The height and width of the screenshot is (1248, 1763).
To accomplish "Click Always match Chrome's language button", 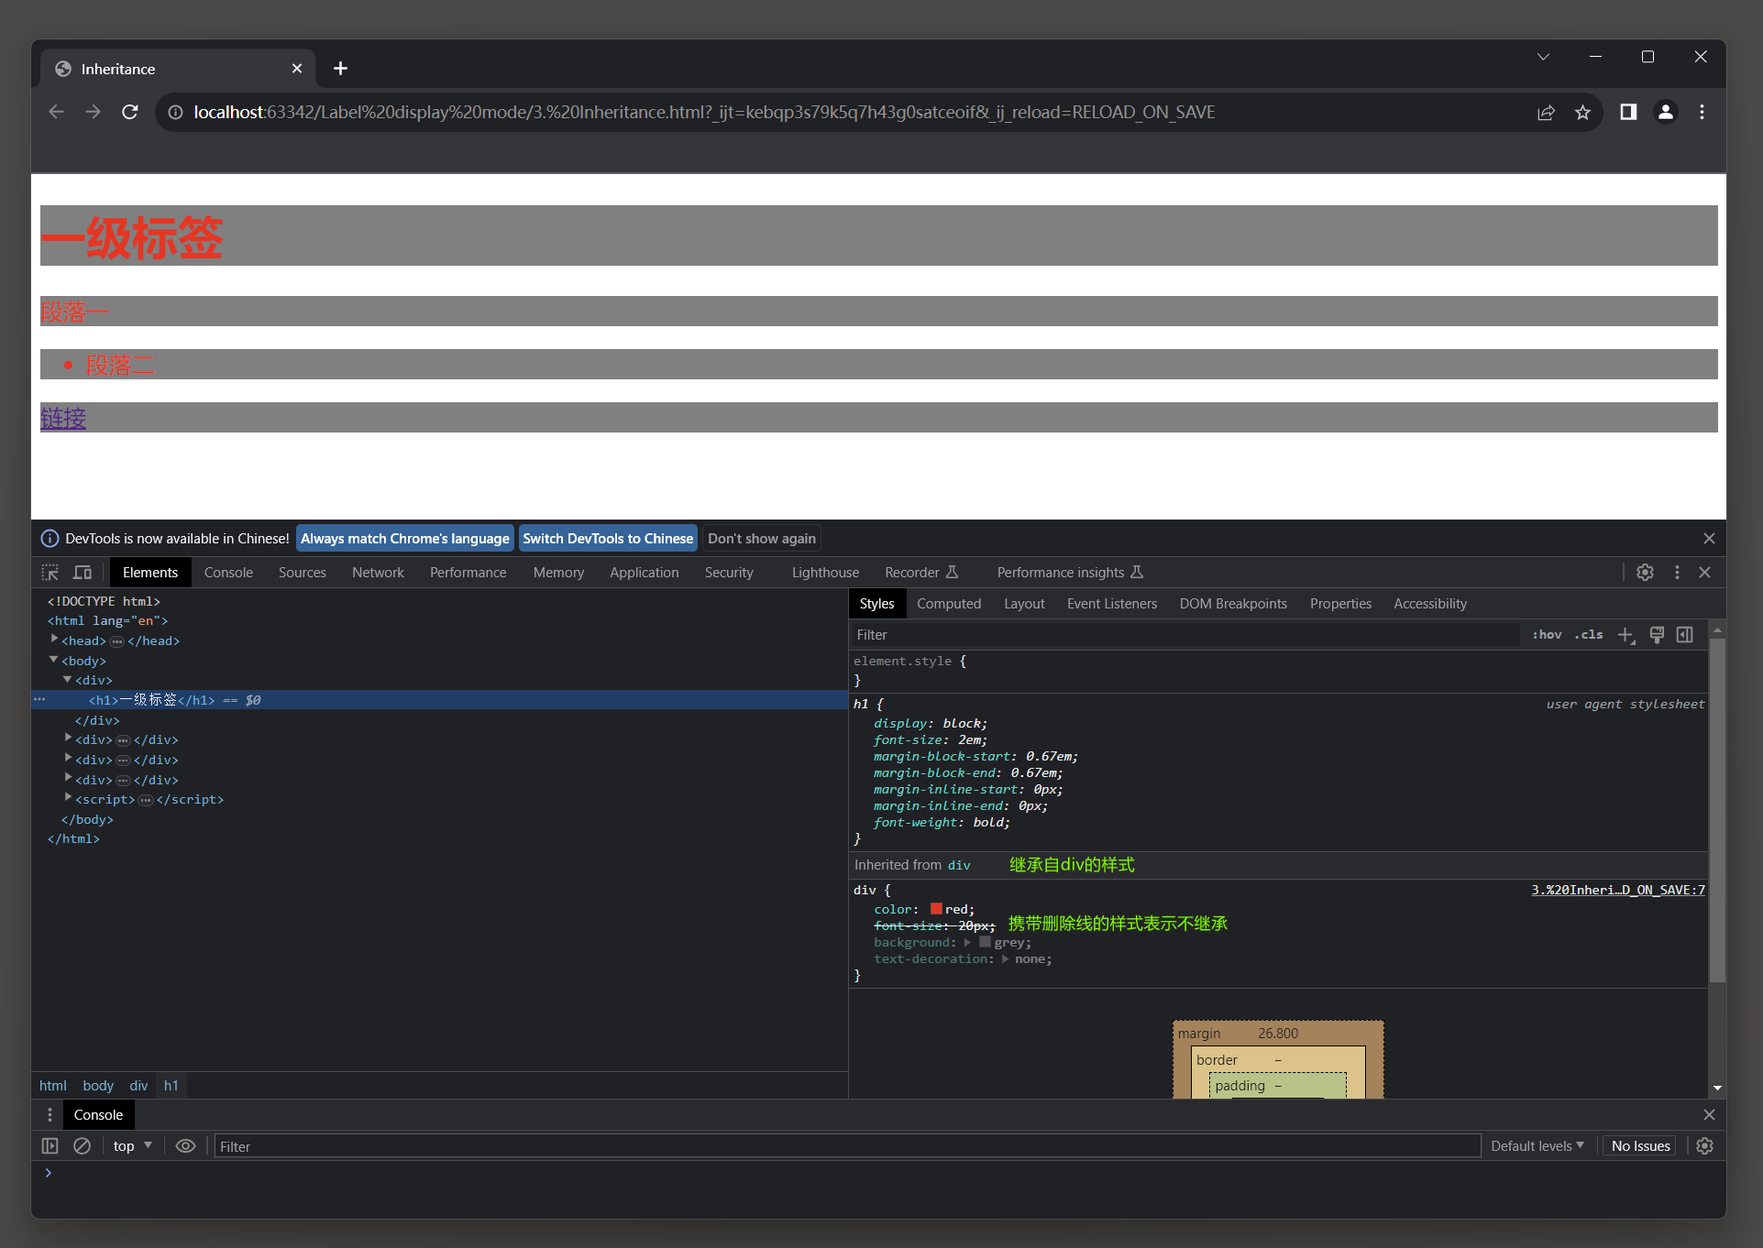I will pos(405,539).
